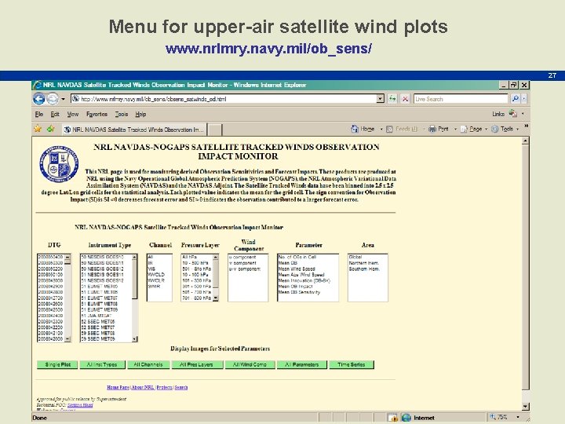Viewport: 565px width, 424px height.
Task: Click the Single Plot button
Action: (57, 364)
